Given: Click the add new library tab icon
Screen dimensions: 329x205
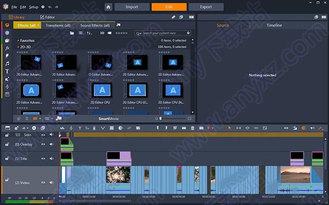Looking at the screenshot, I should (x=118, y=25).
